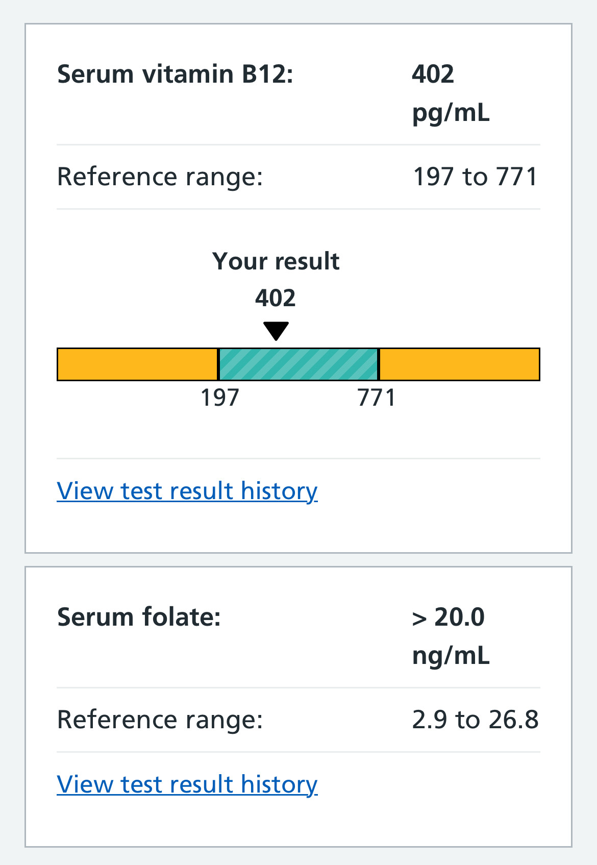Open B12 test result history link
This screenshot has height=865, width=597.
click(x=187, y=491)
